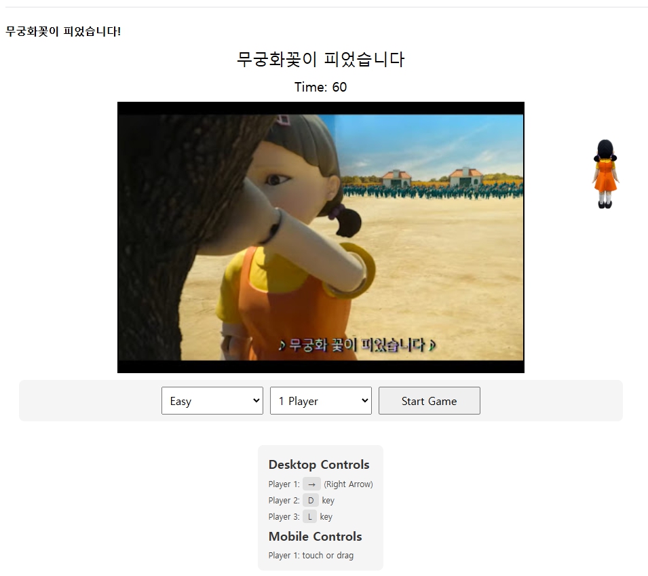
Task: Click the large centered 무궁화꽃이 피었습니다 title
Action: click(x=320, y=60)
